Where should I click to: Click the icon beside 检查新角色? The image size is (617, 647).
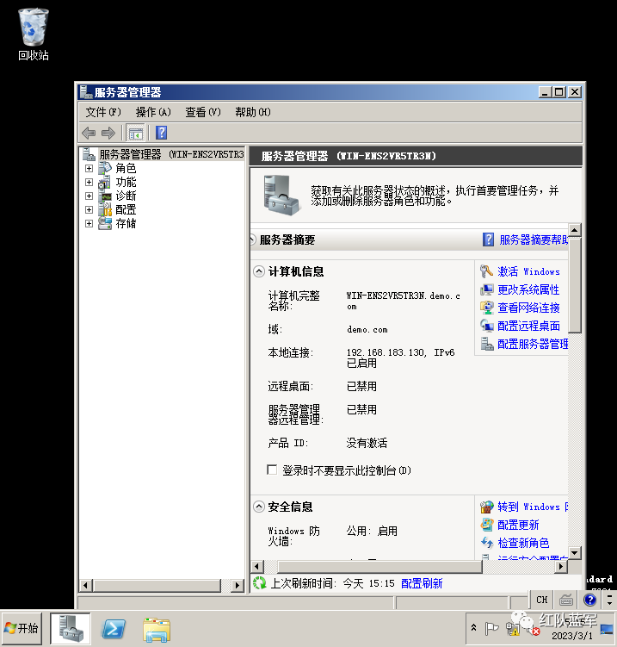[487, 543]
